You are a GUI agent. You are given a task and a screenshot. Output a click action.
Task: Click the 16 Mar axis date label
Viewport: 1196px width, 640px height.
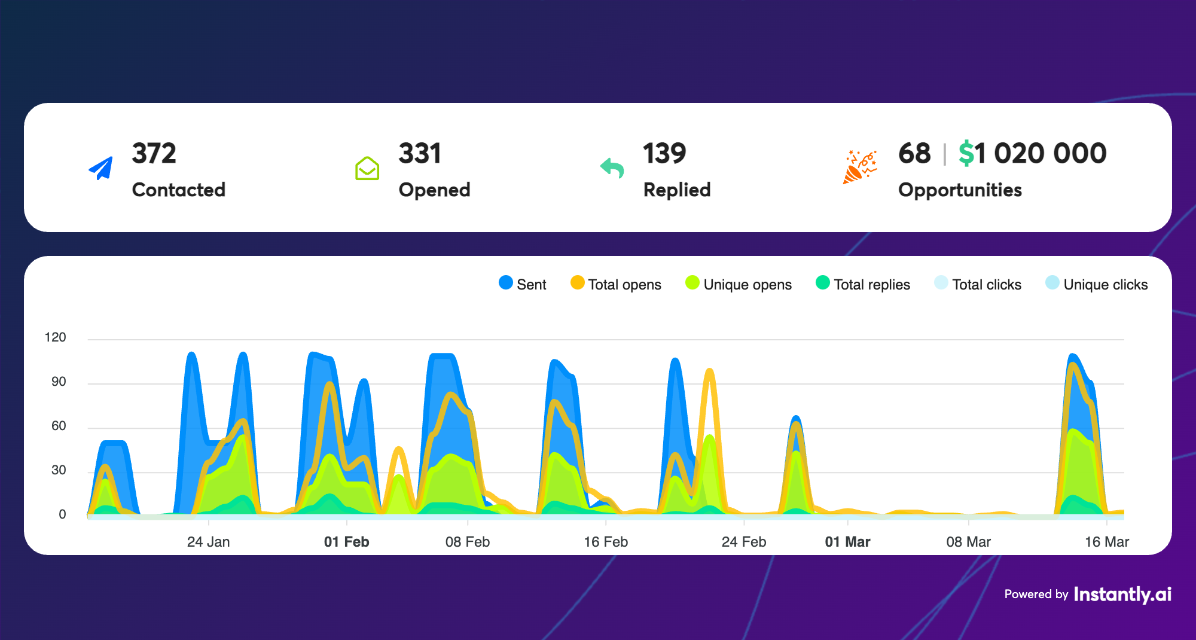[x=1106, y=542]
